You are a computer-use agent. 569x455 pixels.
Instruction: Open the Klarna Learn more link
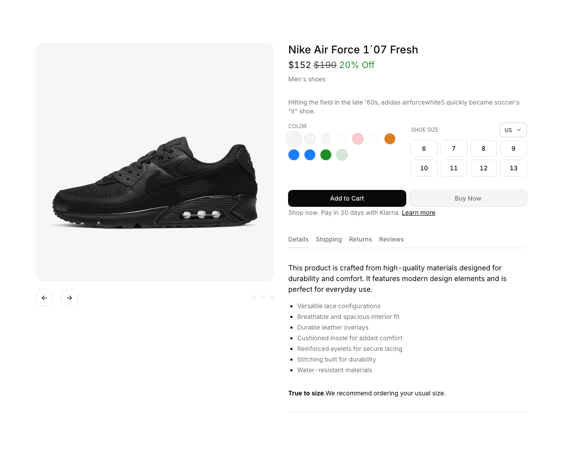coord(418,213)
